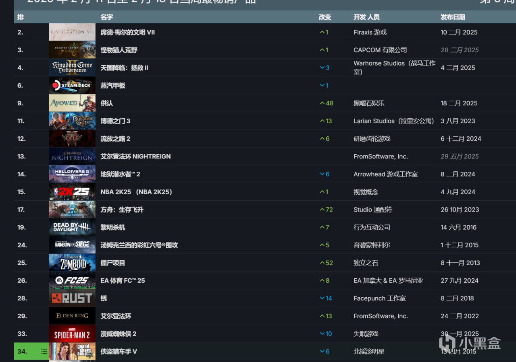
Task: Open the Rainbow Six Siege thumbnail
Action: coord(72,245)
